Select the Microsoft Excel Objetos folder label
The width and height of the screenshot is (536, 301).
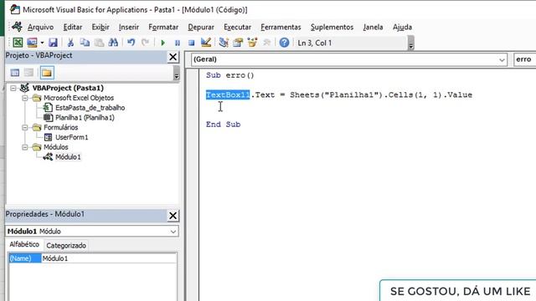pyautogui.click(x=79, y=98)
